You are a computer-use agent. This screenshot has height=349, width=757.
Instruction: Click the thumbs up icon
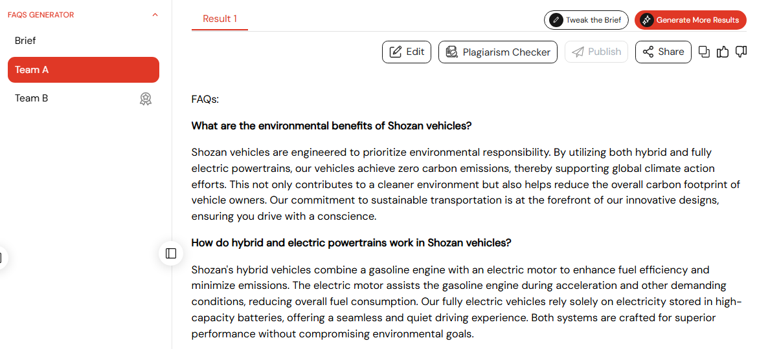pos(723,52)
